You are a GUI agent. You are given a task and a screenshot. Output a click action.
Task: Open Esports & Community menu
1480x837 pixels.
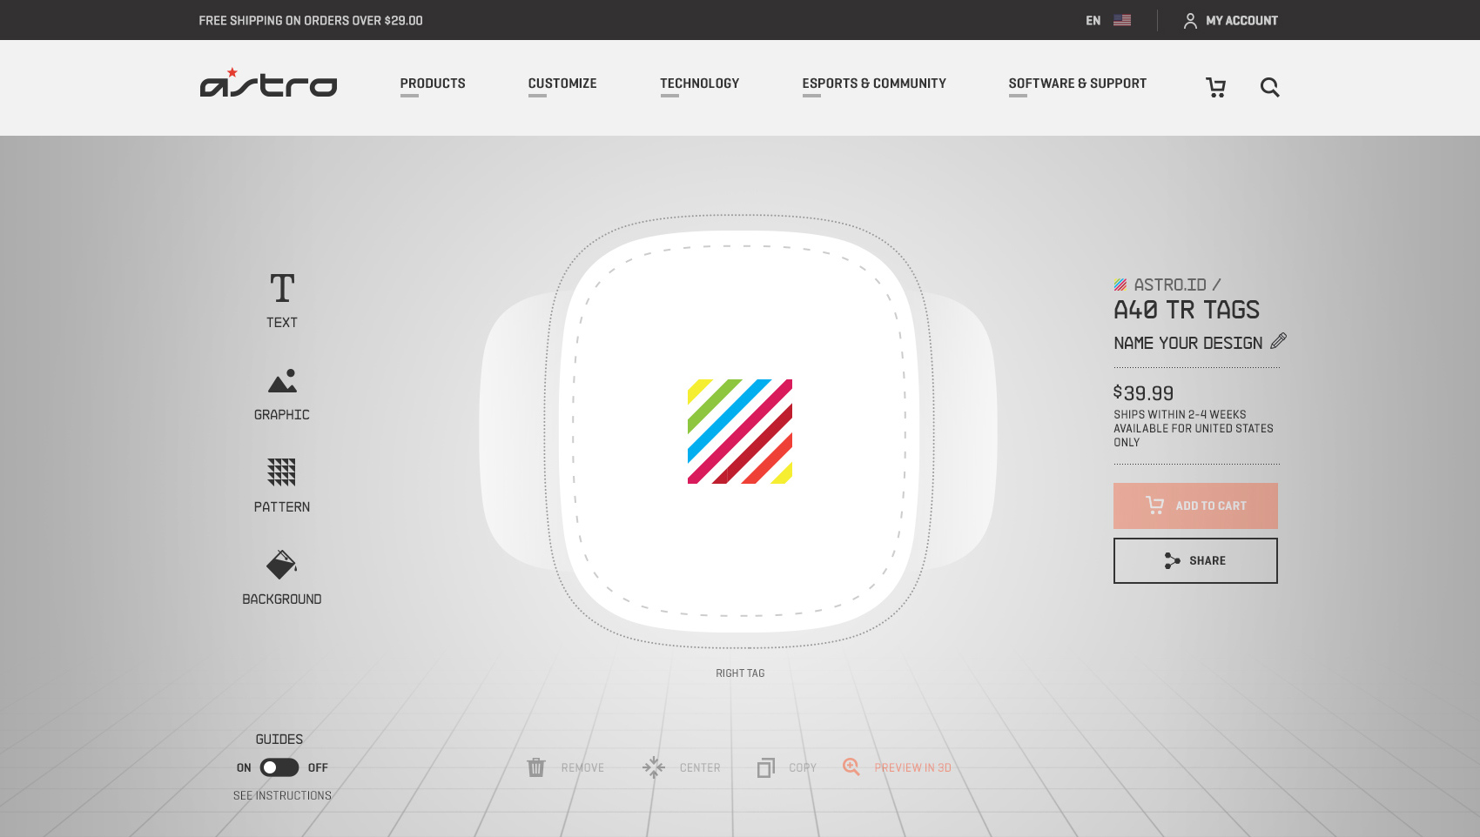[x=874, y=84]
